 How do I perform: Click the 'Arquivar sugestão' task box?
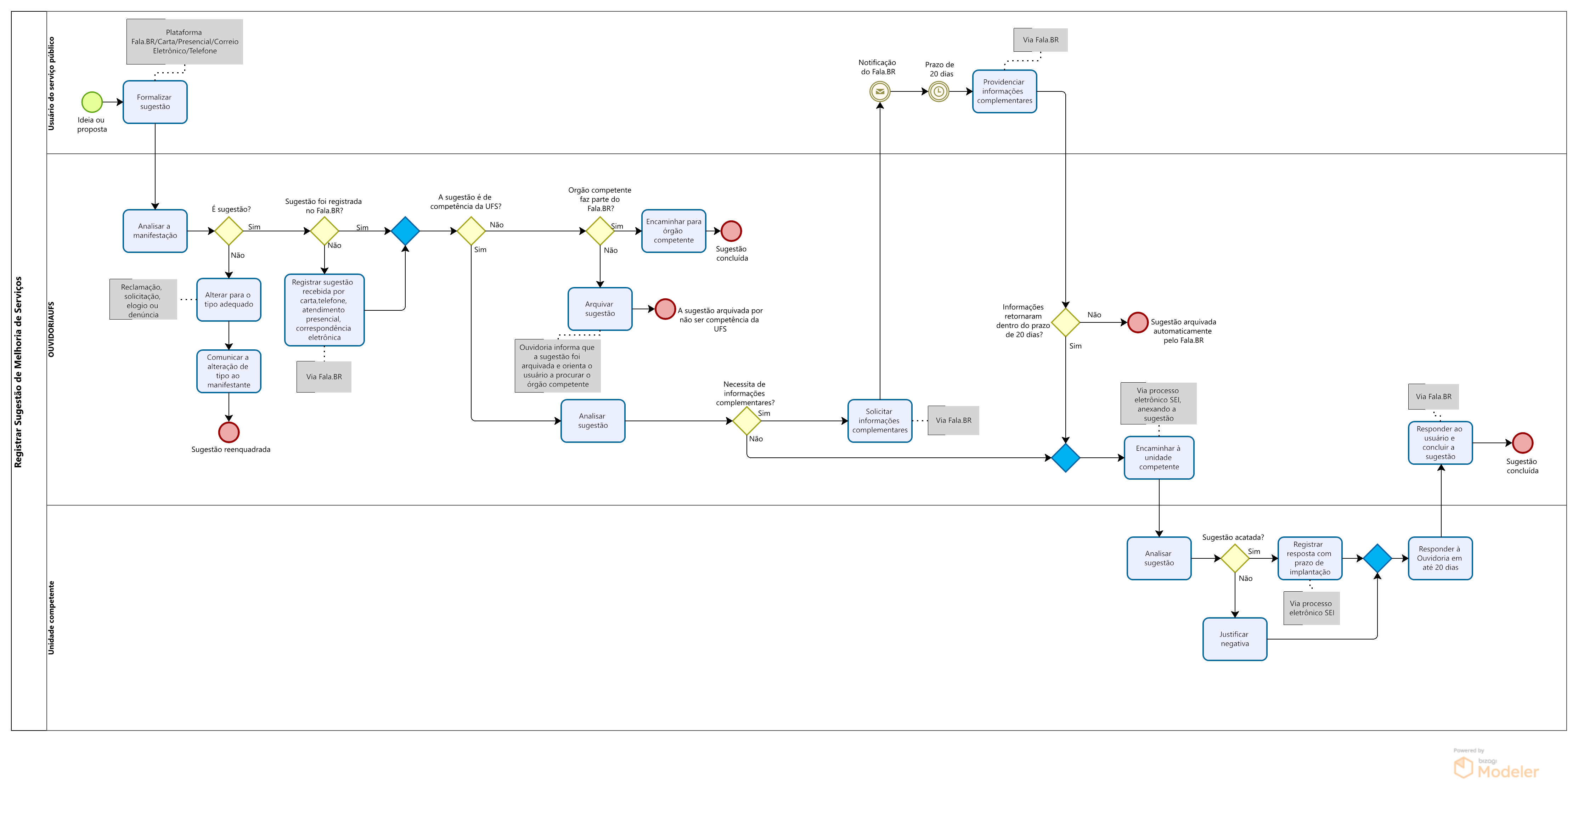tap(600, 309)
